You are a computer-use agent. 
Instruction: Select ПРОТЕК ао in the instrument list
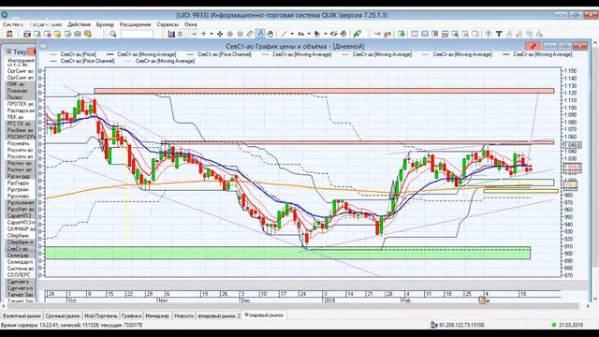click(x=21, y=104)
